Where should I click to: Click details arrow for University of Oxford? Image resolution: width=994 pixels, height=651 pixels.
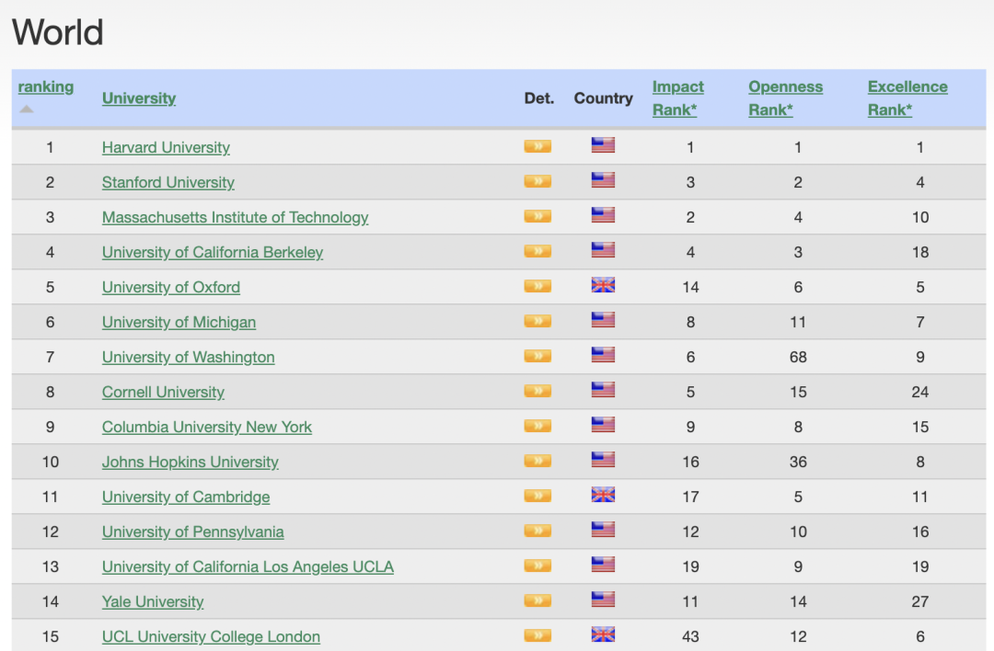tap(537, 286)
